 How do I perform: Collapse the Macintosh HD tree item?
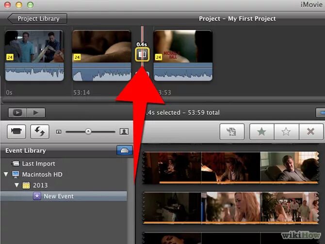tap(6, 174)
